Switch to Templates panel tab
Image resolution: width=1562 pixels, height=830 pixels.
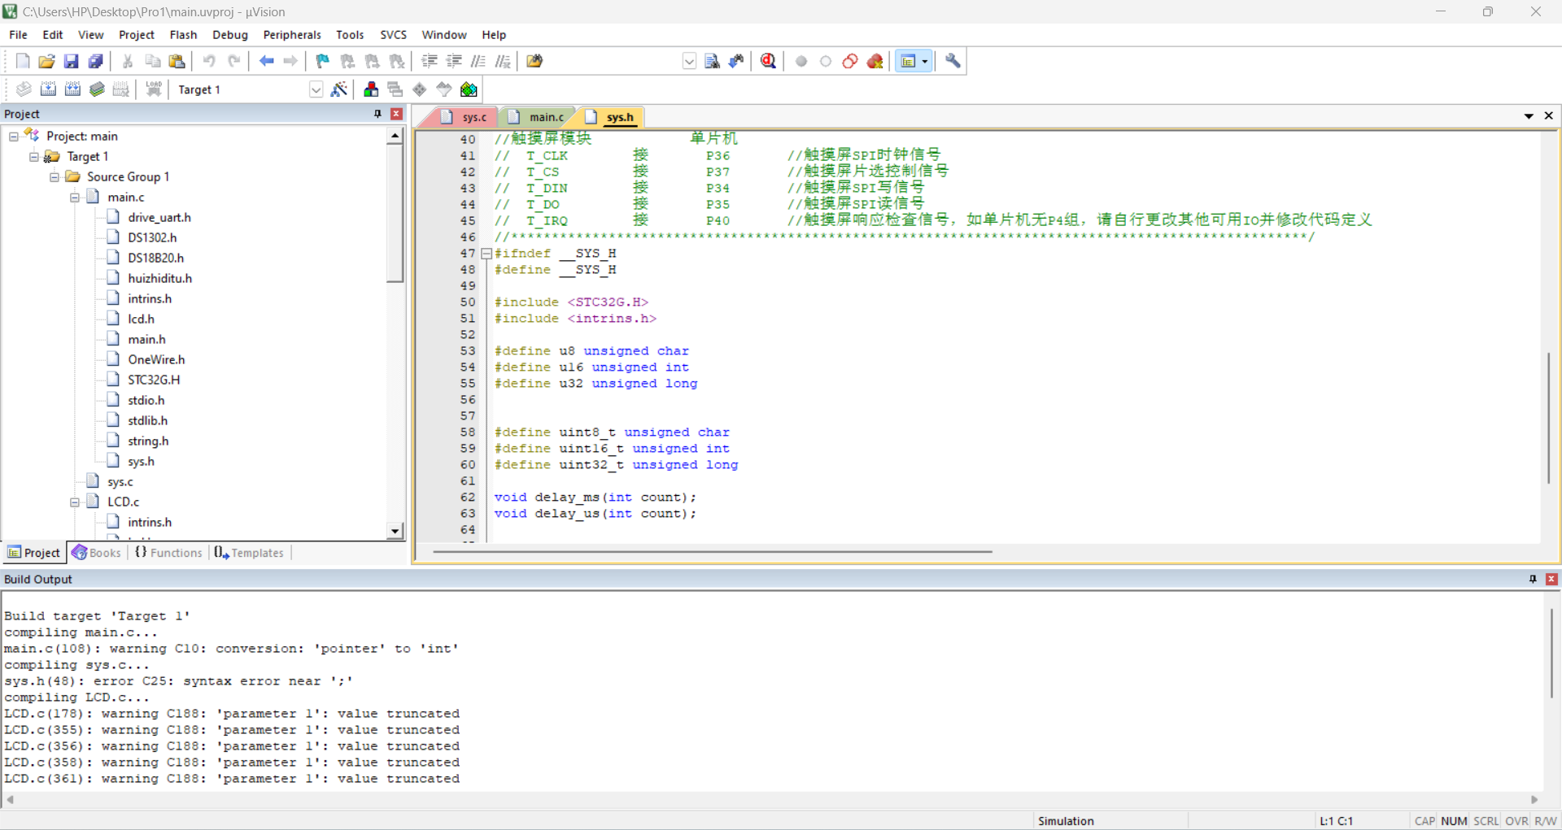249,553
